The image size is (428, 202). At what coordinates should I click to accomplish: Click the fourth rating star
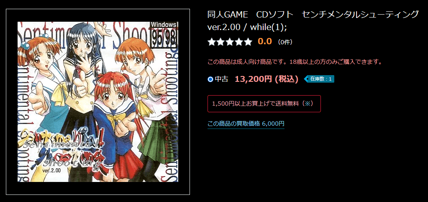(239, 42)
